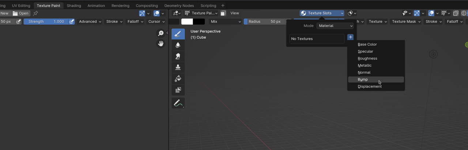This screenshot has height=150, width=468.
Task: Click the pan hand icon
Action: coord(161,44)
